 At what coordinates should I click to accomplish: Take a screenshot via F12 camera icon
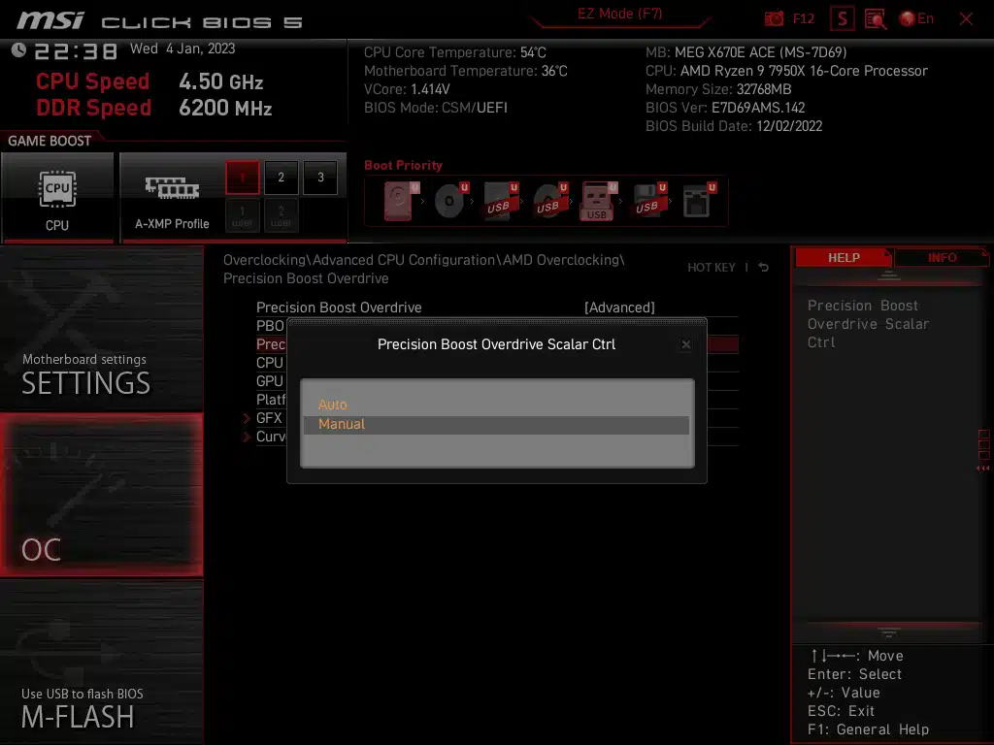tap(774, 19)
